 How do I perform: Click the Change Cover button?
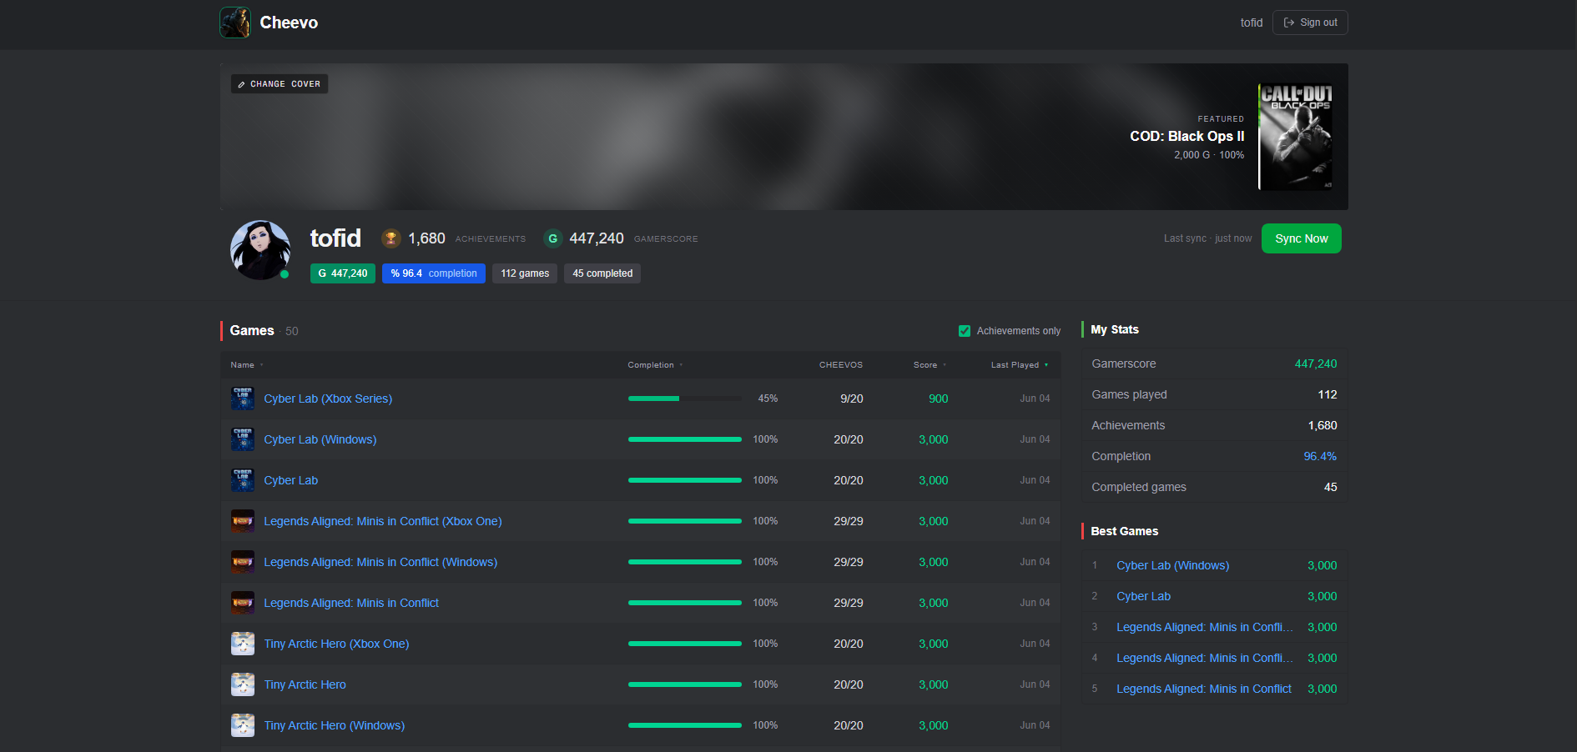(279, 84)
